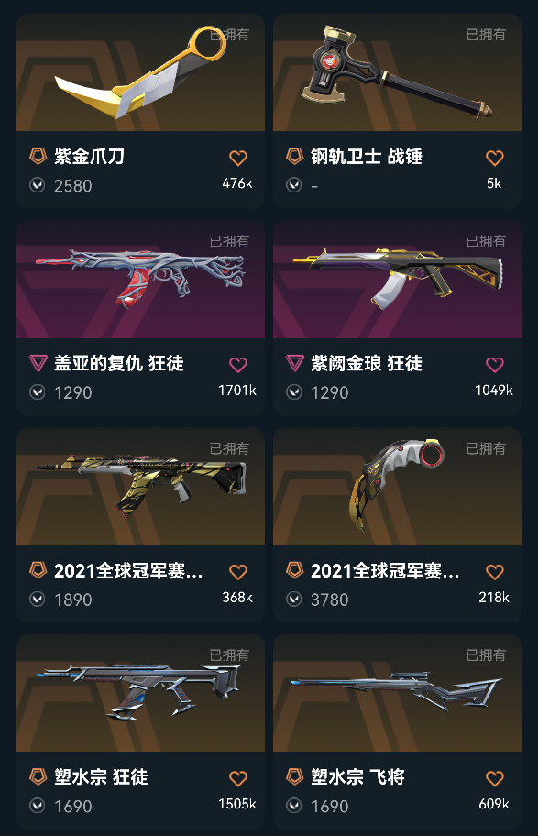Tap the heart for 紫阙金琅 狂徒
Screen dimensions: 538x836
[494, 365]
